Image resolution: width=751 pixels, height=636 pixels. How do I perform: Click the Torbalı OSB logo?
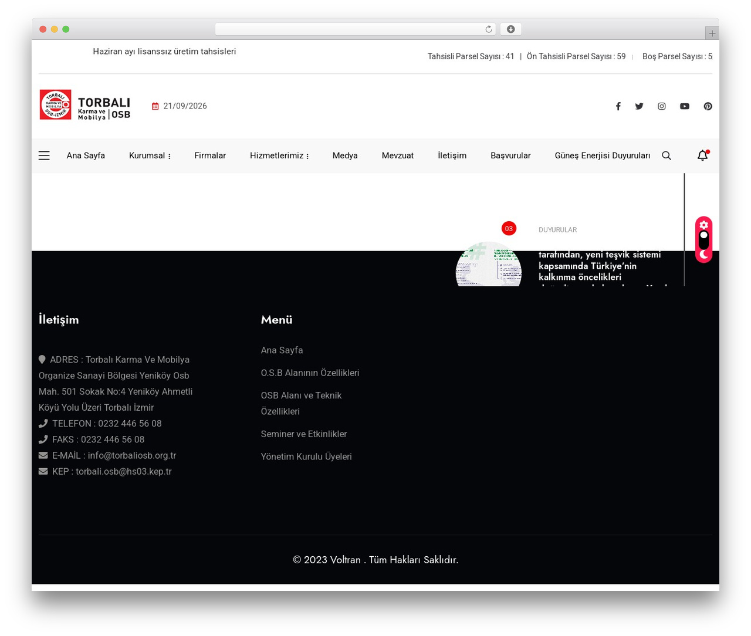pos(85,105)
